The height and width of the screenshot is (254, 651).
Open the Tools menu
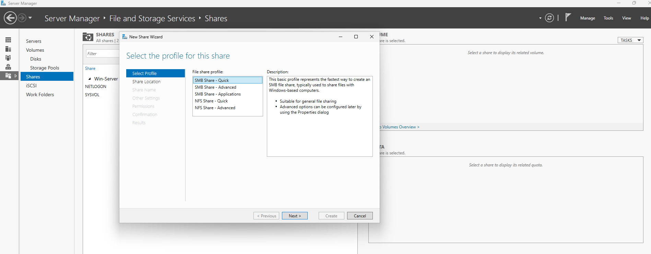(x=608, y=18)
